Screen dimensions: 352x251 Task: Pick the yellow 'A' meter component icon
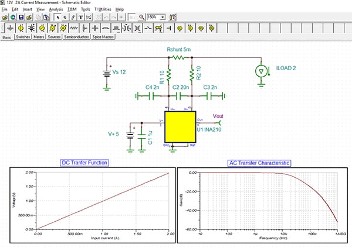[x=63, y=28]
